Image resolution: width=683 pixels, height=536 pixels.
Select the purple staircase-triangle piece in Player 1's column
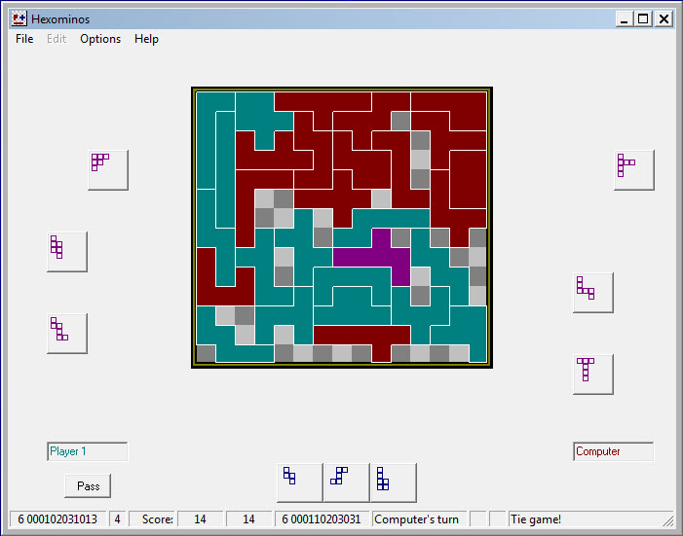(x=107, y=169)
